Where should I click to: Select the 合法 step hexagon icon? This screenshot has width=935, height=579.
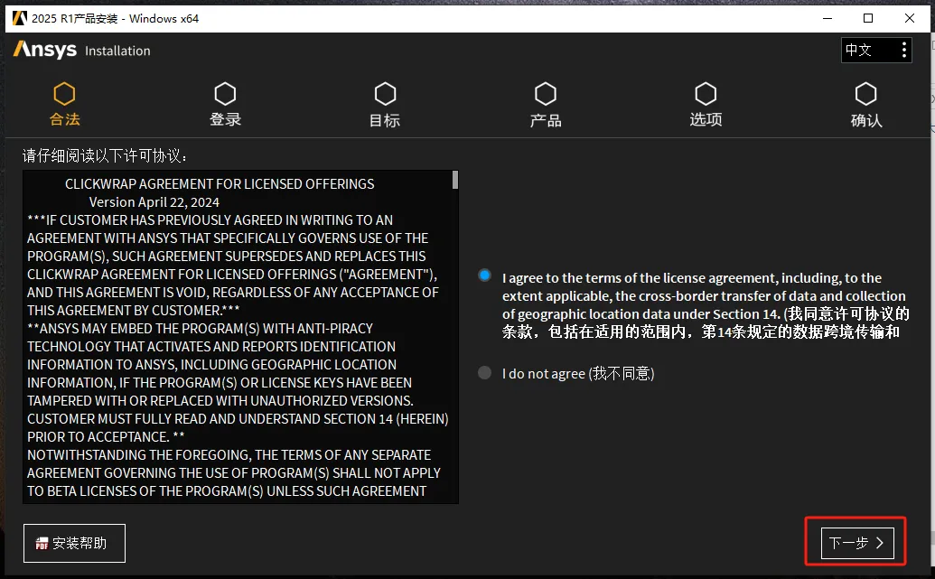tap(64, 94)
